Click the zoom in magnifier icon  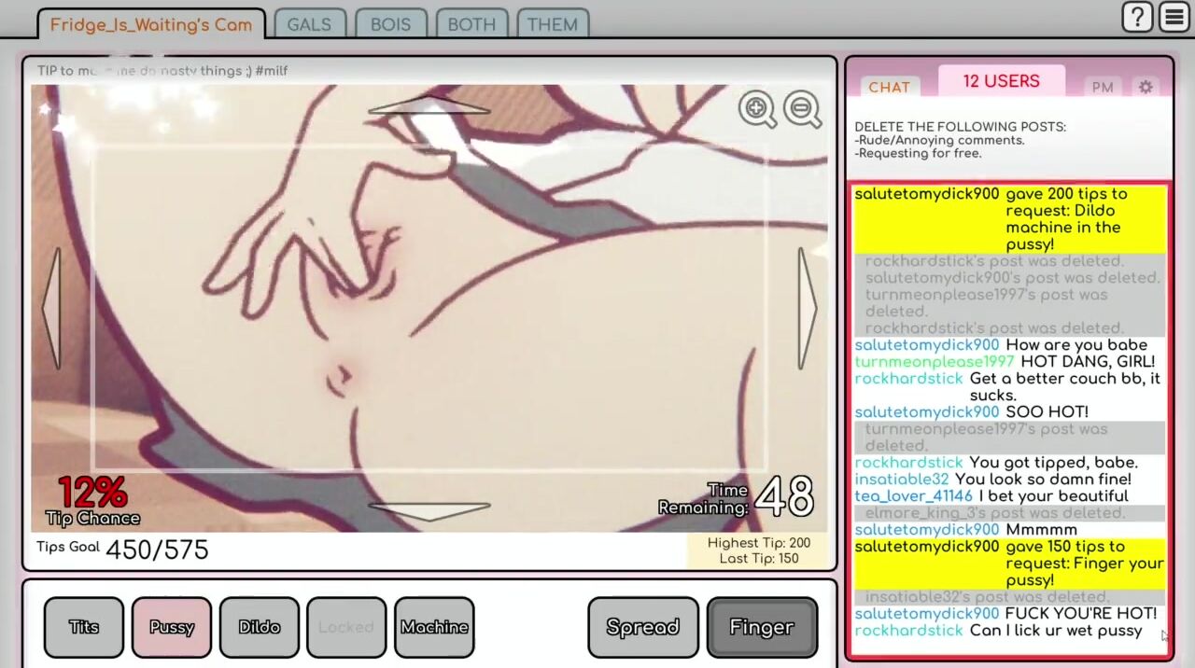coord(757,109)
